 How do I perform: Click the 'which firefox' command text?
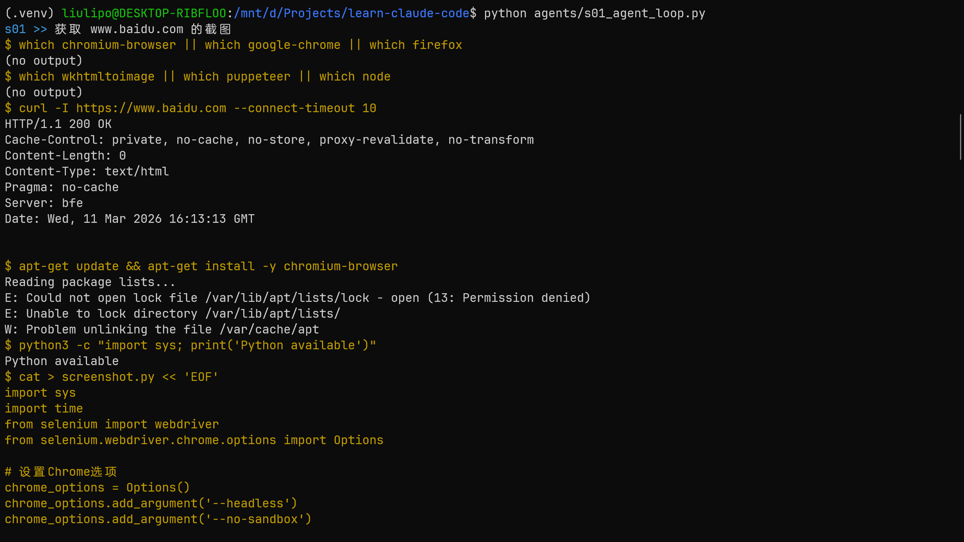(x=415, y=45)
